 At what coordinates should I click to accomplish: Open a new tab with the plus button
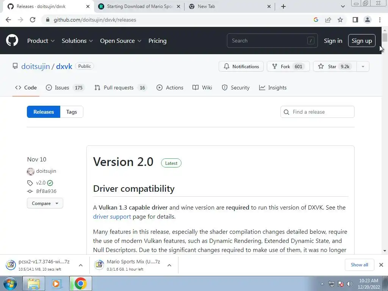283,6
